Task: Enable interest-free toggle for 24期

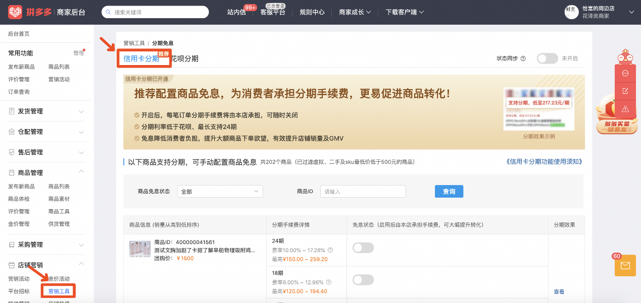Action: tap(363, 248)
